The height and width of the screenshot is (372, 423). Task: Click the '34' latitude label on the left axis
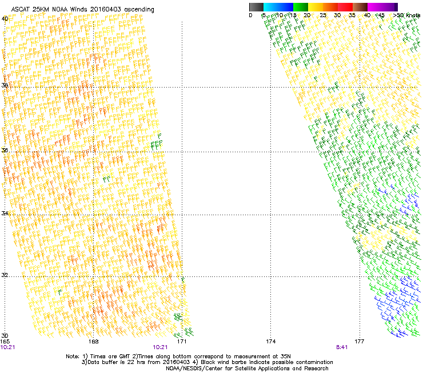tap(5, 213)
